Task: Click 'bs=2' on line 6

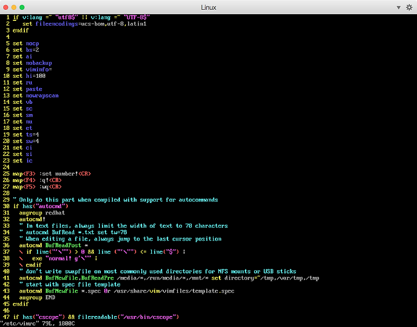Action: (32, 50)
